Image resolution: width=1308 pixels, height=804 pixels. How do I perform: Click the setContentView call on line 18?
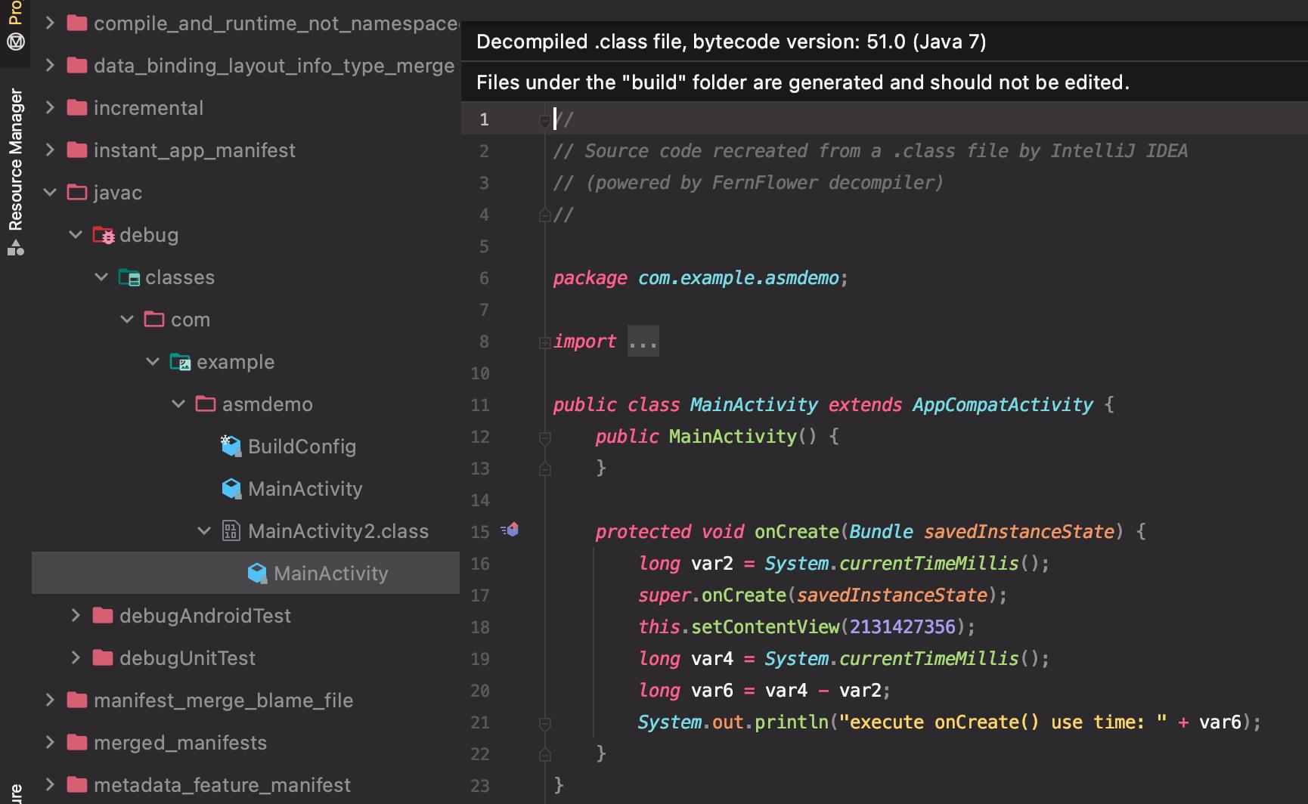click(765, 627)
